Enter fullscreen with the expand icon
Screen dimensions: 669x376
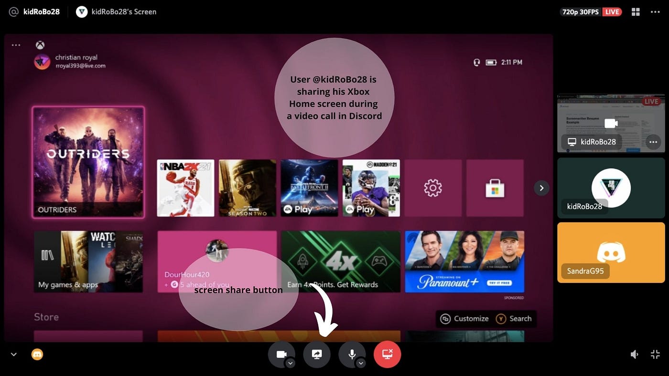click(655, 354)
